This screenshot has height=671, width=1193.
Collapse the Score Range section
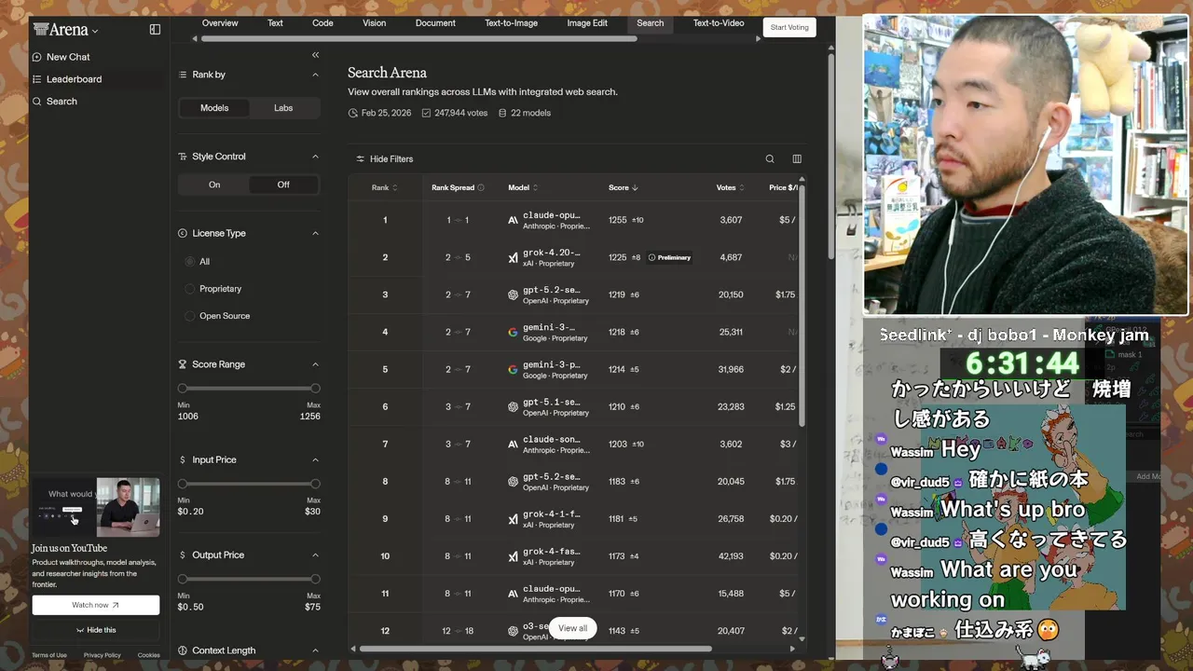(315, 364)
